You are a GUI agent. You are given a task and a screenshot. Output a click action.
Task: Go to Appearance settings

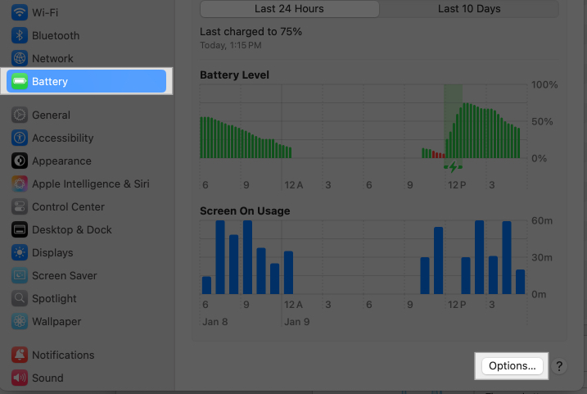point(87,161)
